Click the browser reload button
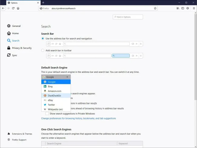 [13, 8]
